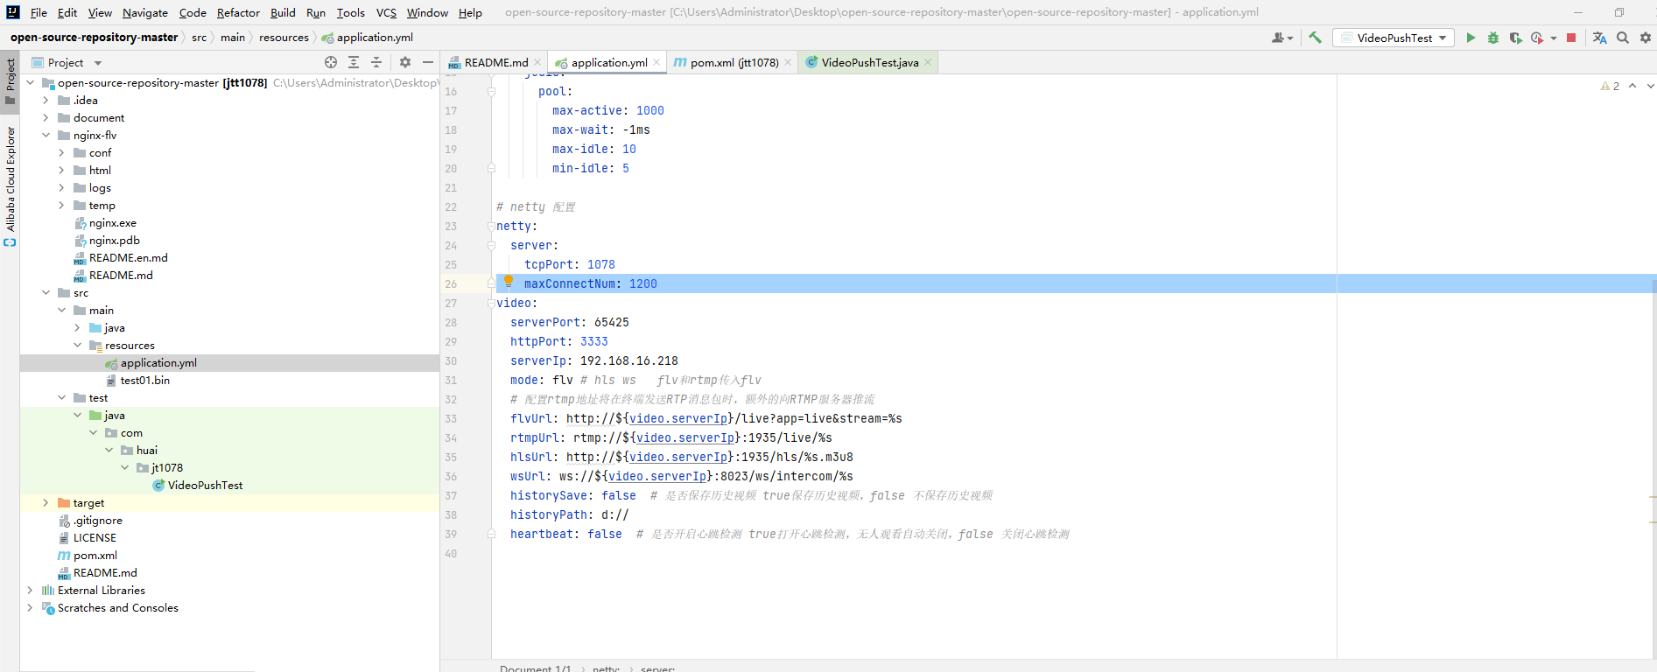Run VideoPushTest with the green play icon
This screenshot has width=1657, height=672.
pyautogui.click(x=1471, y=38)
